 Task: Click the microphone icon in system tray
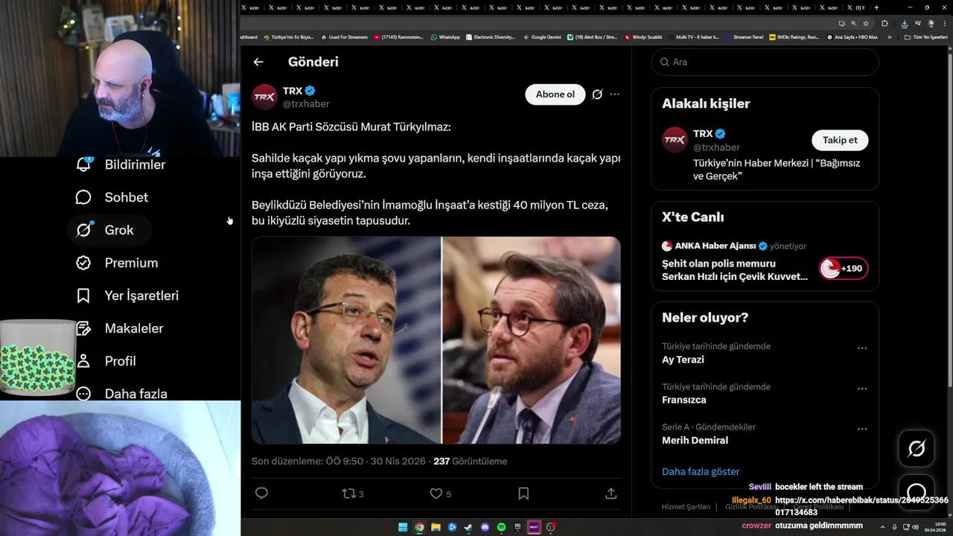894,527
